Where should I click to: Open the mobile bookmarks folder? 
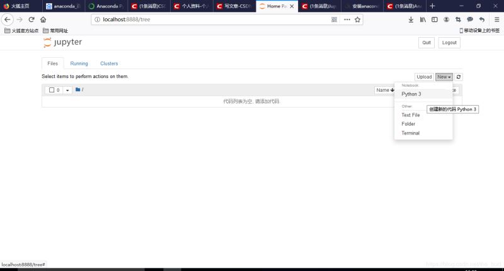[479, 30]
